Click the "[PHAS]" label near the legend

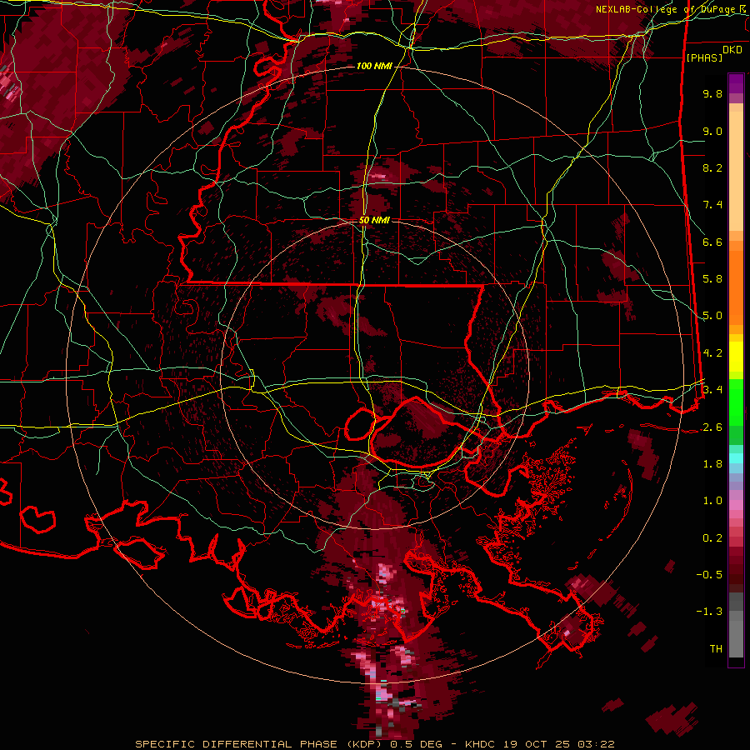[x=704, y=58]
